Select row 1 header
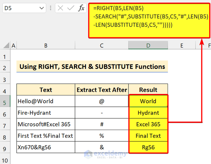 5,55
